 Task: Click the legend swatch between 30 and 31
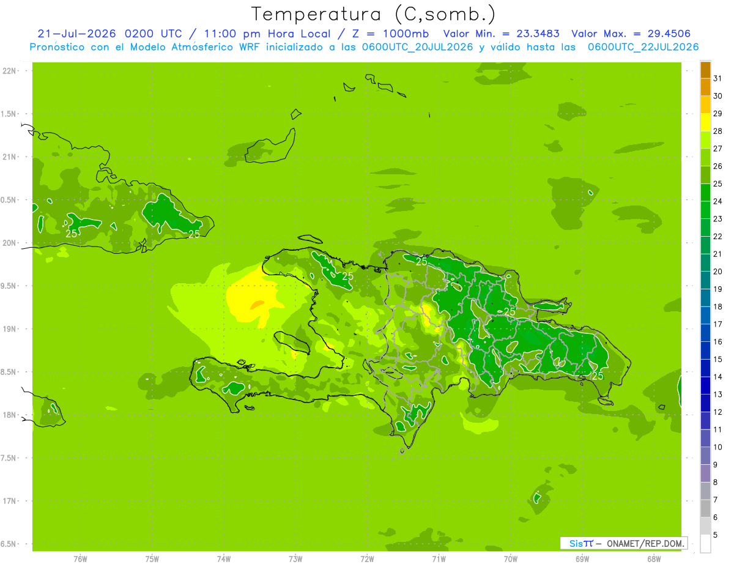click(x=705, y=87)
